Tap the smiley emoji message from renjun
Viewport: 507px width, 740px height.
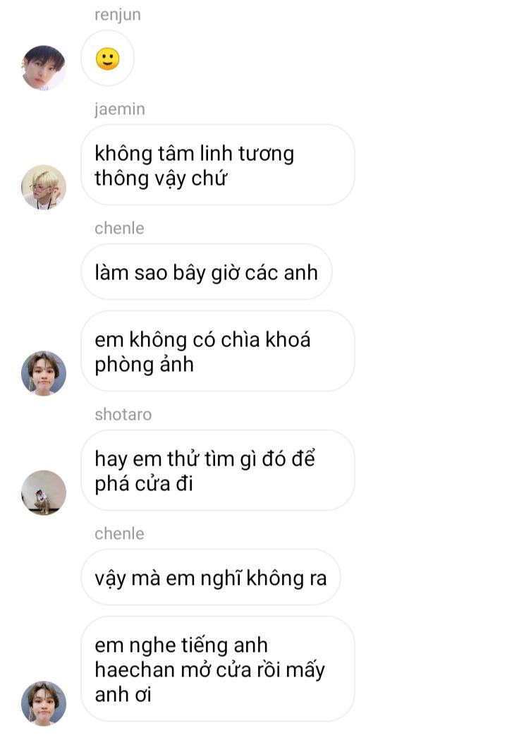tap(107, 58)
